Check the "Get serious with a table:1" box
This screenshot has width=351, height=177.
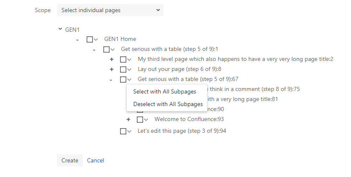tap(106, 49)
